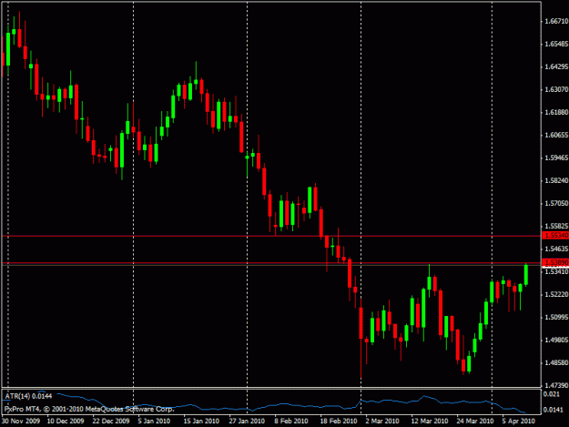569x427 pixels.
Task: Click the 0.0141 ATR scale label
Action: [553, 410]
